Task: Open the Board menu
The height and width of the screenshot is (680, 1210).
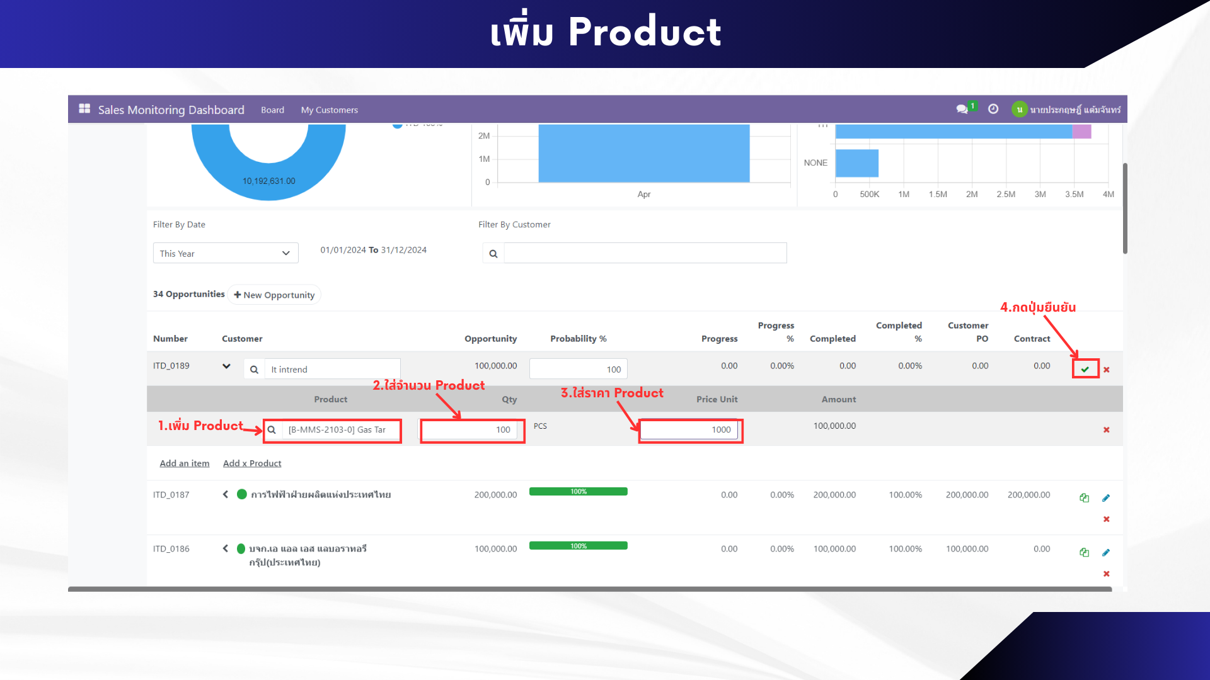Action: pyautogui.click(x=272, y=110)
